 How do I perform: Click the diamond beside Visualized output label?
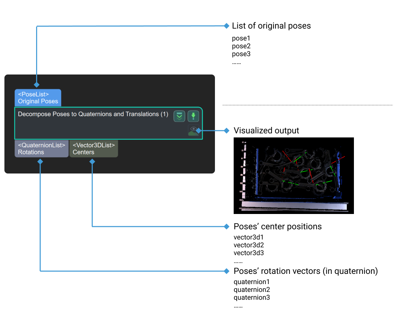click(x=227, y=130)
